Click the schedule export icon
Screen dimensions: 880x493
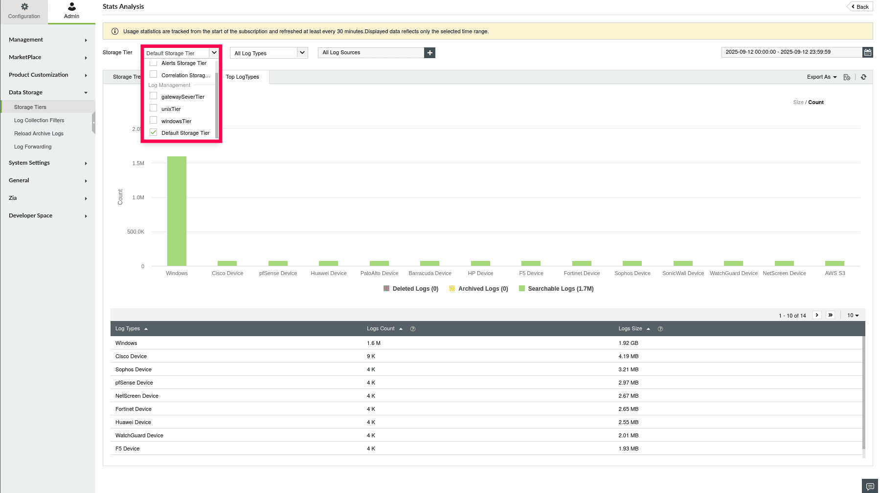847,77
